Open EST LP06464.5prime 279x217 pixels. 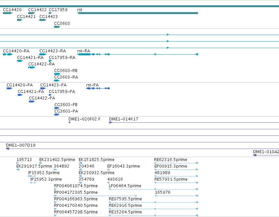[x=125, y=186]
